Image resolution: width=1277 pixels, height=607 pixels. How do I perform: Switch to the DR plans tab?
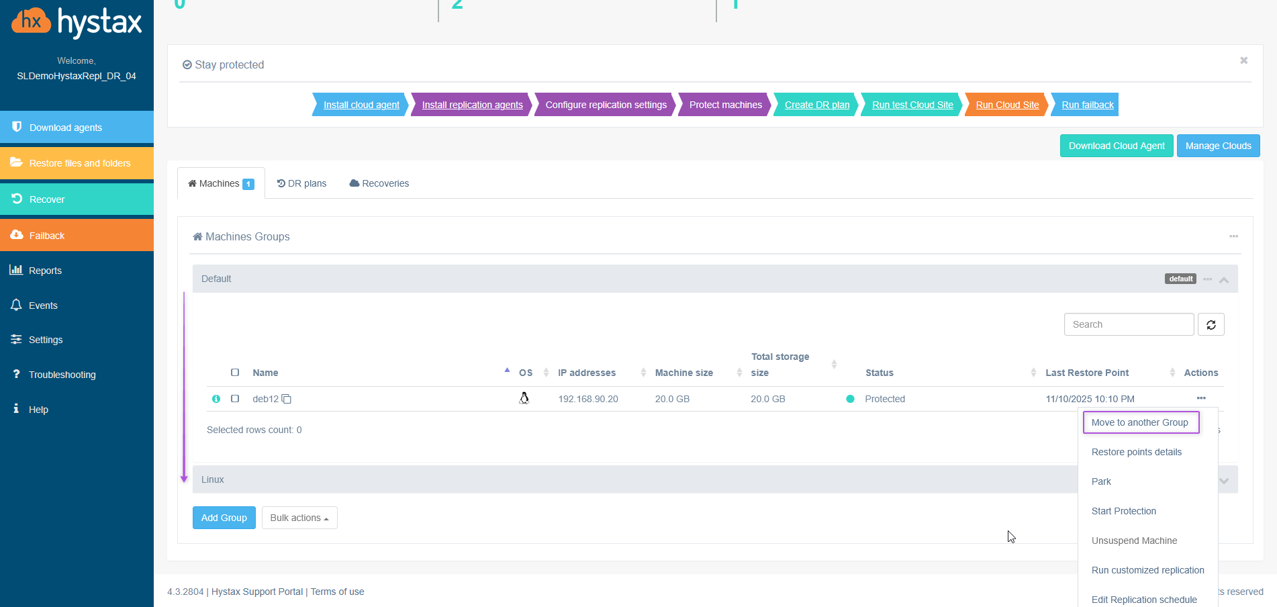[x=302, y=183]
